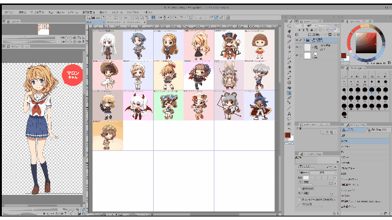
Task: Select the red diagonal Line figure tool
Action: pos(289,108)
